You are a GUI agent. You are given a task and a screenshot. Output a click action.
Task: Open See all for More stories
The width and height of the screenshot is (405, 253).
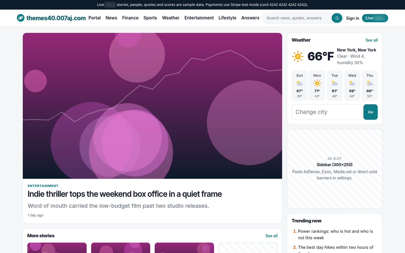271,236
